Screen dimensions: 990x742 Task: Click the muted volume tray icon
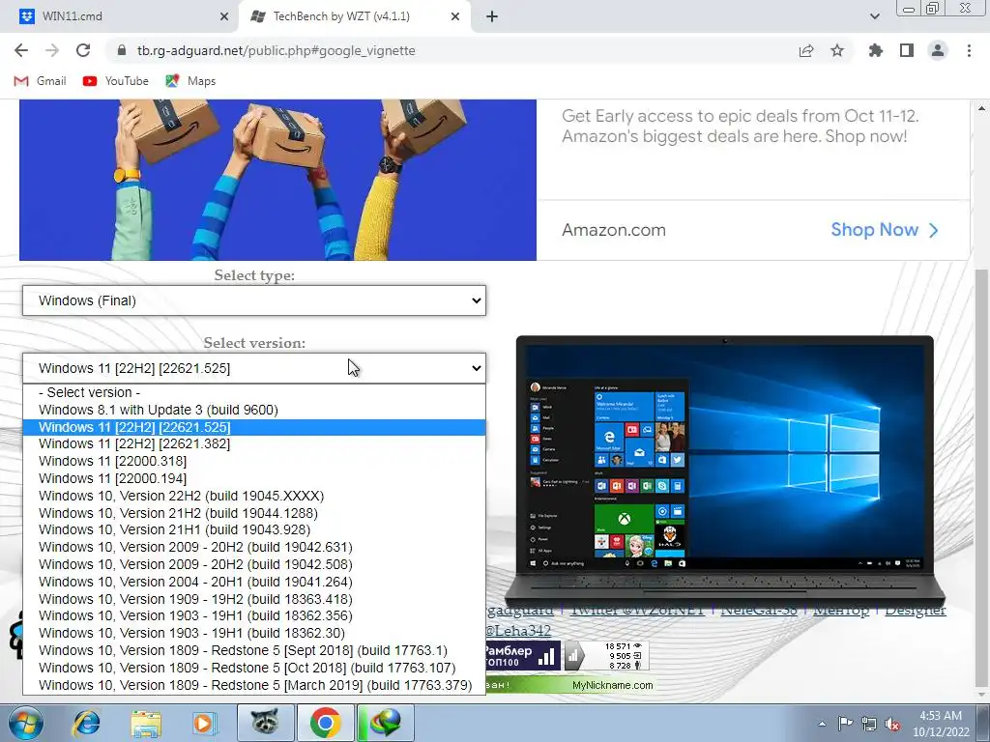pyautogui.click(x=892, y=724)
